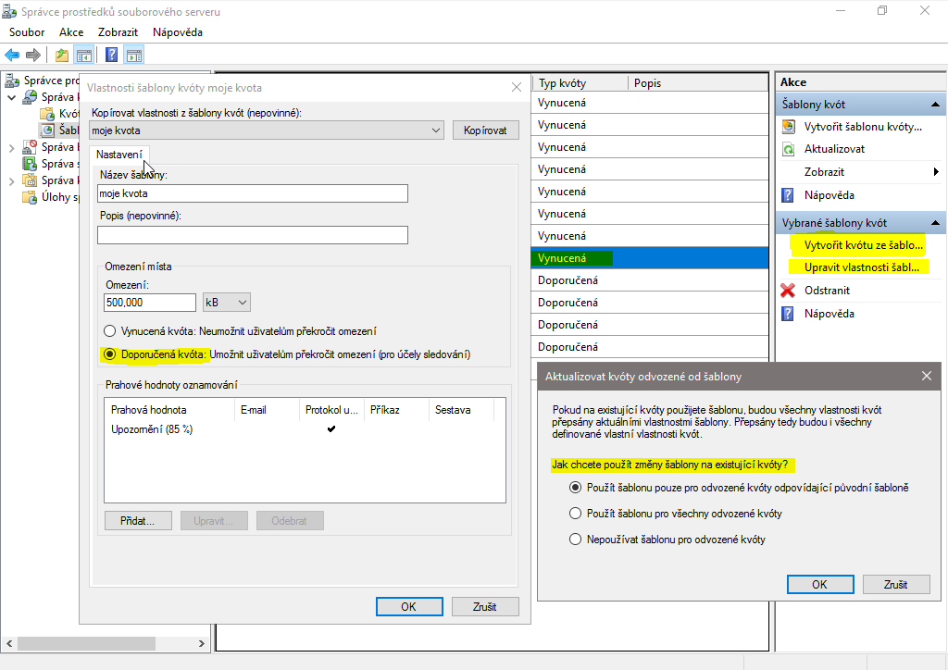Click the Vytvořit šablonu kvóty icon
The width and height of the screenshot is (948, 670).
coord(789,127)
